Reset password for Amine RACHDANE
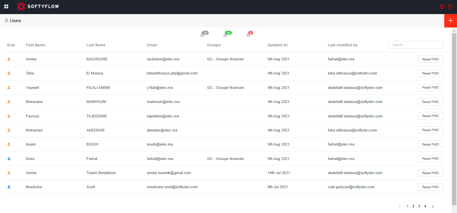The width and height of the screenshot is (457, 213). pyautogui.click(x=431, y=59)
